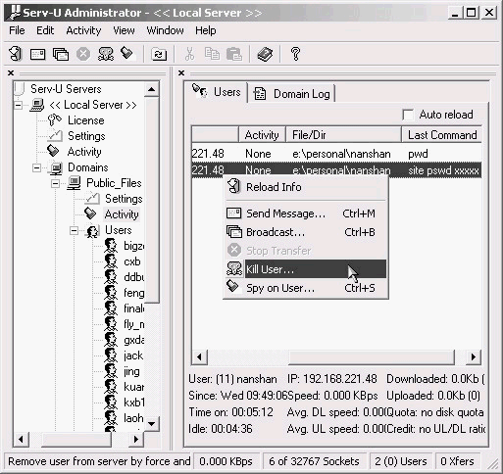Open the Help menu
503x474 pixels.
point(206,30)
